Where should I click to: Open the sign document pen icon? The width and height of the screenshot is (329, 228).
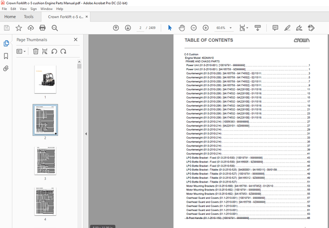(299, 28)
